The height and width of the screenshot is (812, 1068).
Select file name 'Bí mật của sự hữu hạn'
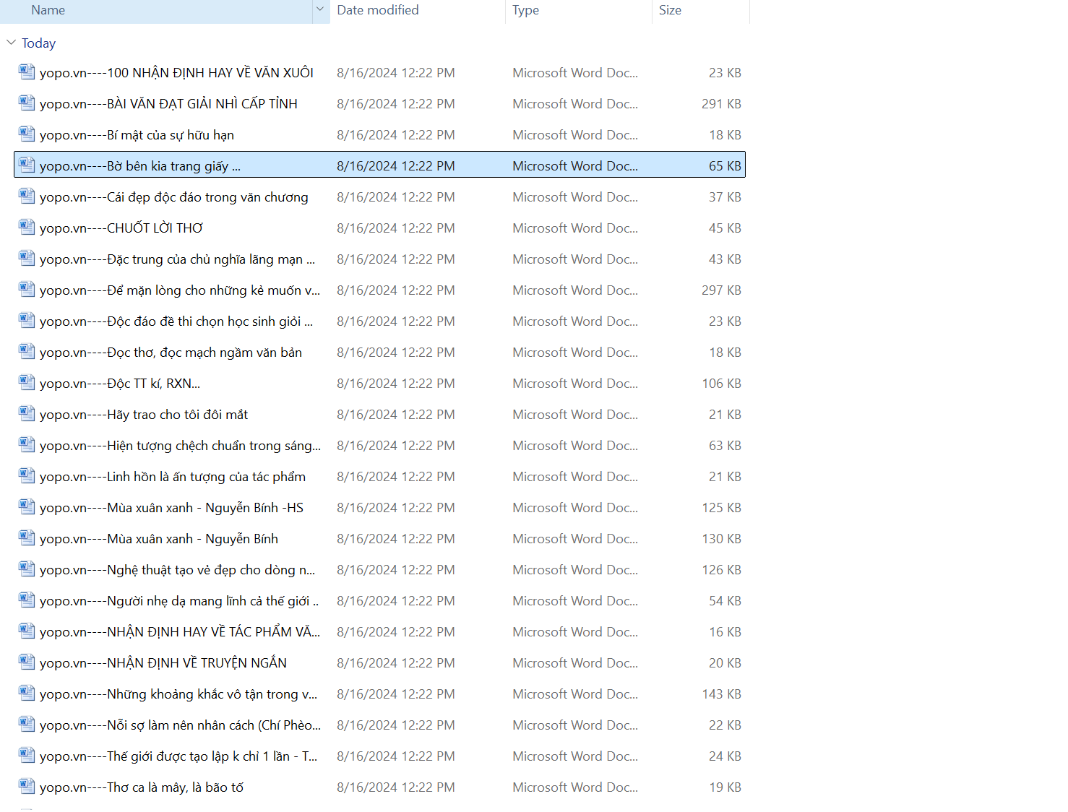click(x=137, y=135)
